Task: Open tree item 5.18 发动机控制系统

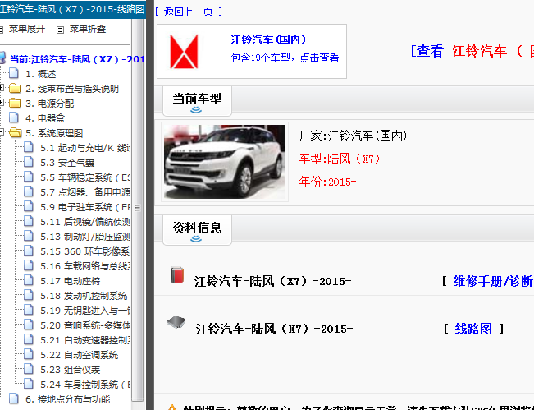Action: [x=84, y=296]
